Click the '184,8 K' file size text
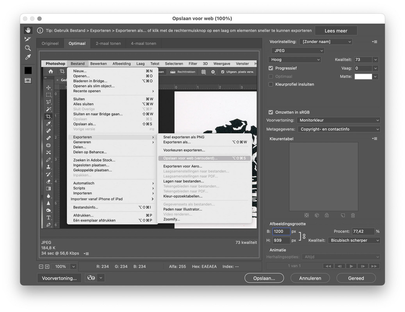This screenshot has width=405, height=312. point(48,248)
